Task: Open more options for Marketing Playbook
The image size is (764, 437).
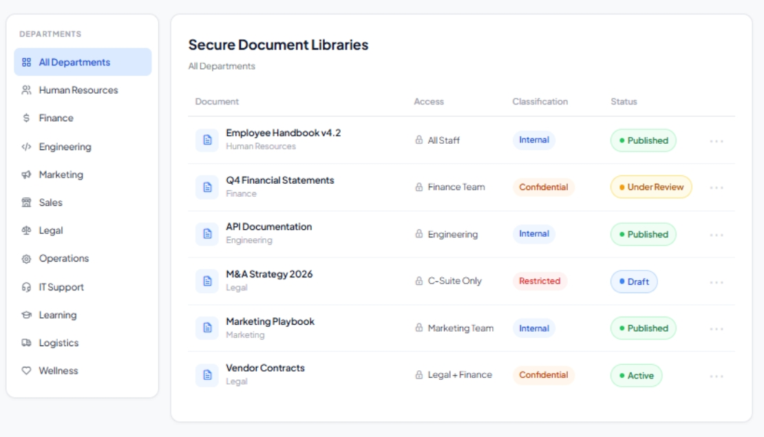Action: 717,329
